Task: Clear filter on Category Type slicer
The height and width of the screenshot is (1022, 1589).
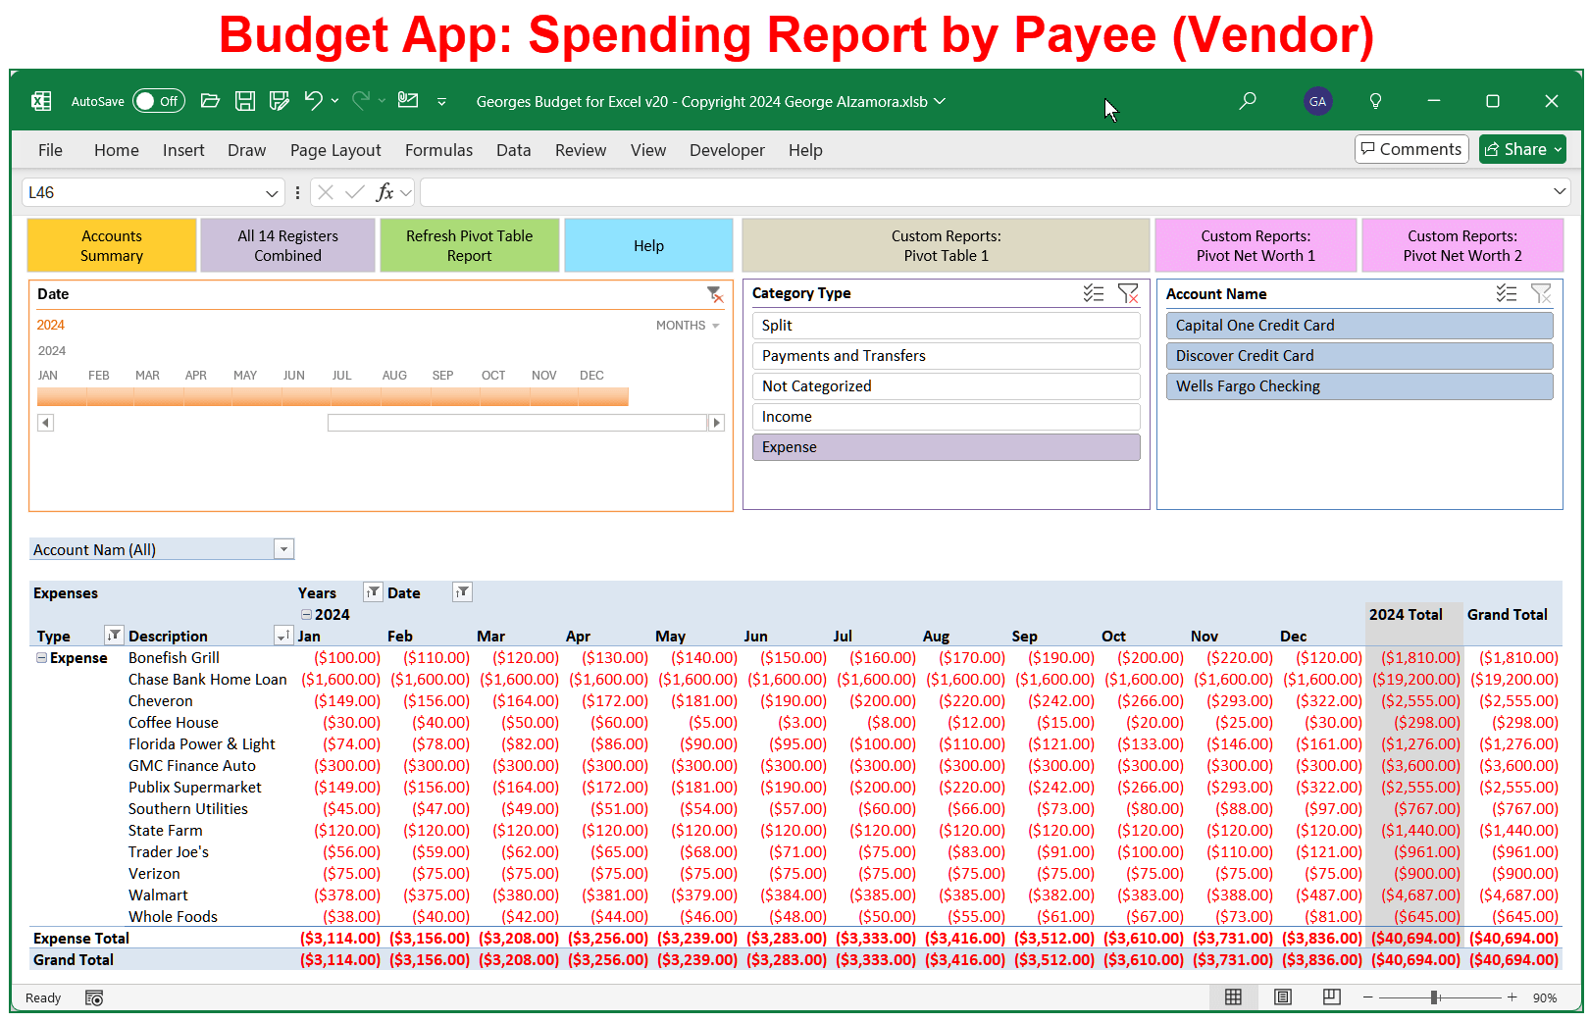Action: tap(1128, 293)
